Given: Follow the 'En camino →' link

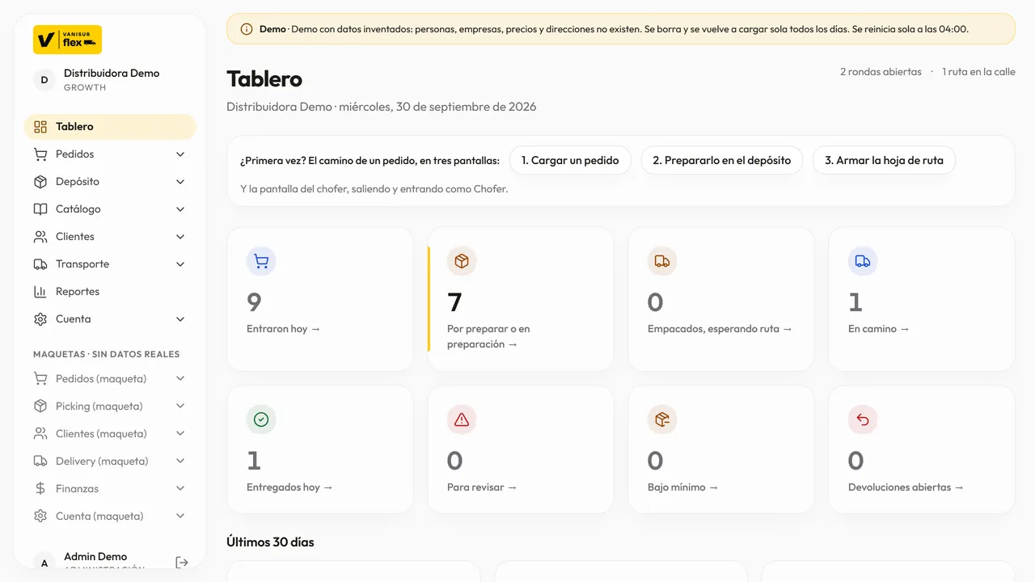Looking at the screenshot, I should [879, 329].
